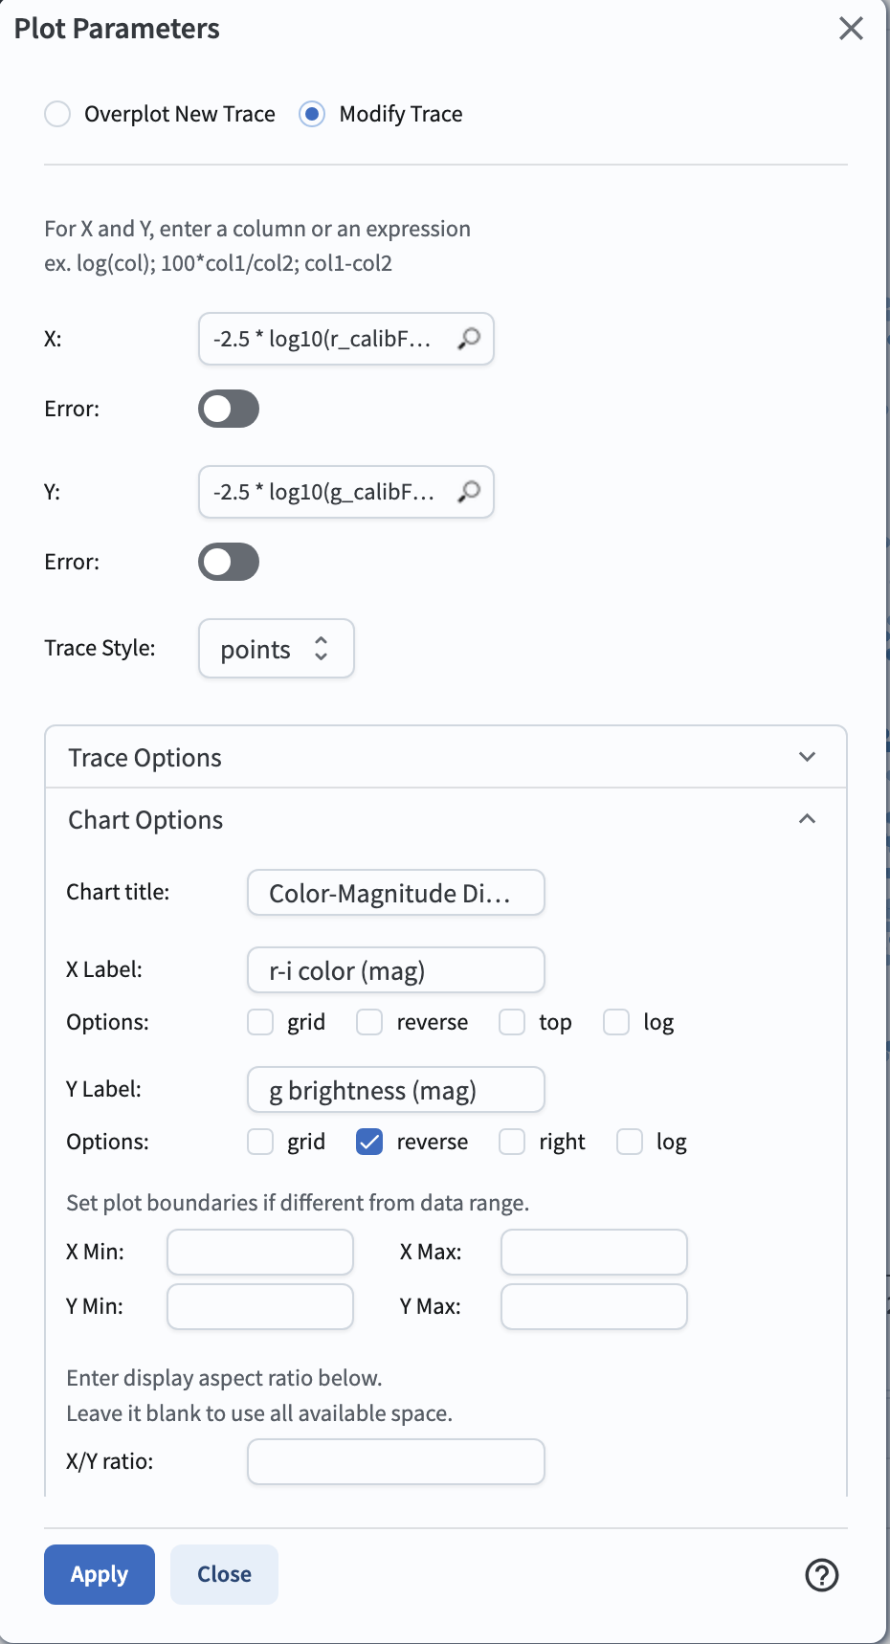Select Overplot New Trace radio button

tap(57, 114)
